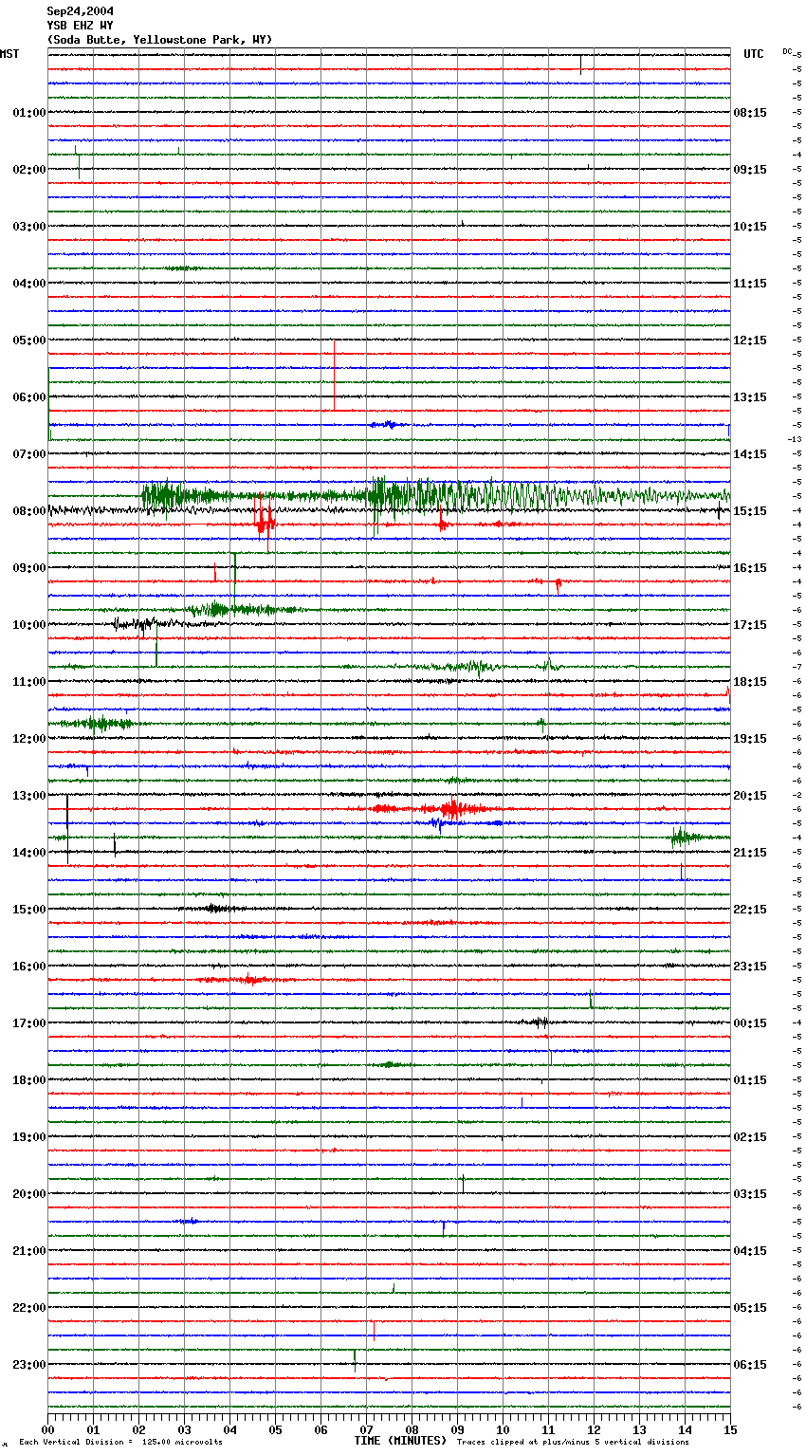Click the "10:15" UTC time label
The image size is (806, 1455).
pyautogui.click(x=750, y=227)
